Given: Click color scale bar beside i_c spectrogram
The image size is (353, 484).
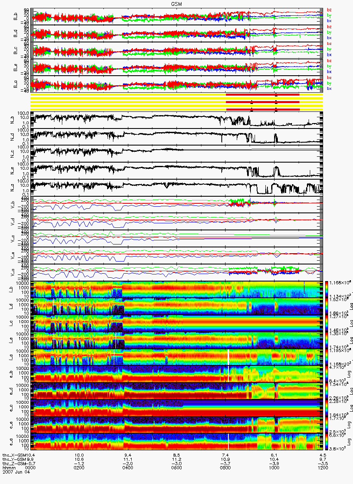Looking at the screenshot, I should pyautogui.click(x=327, y=323).
